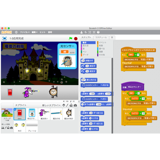Click the ヒント menu item

coord(42,32)
